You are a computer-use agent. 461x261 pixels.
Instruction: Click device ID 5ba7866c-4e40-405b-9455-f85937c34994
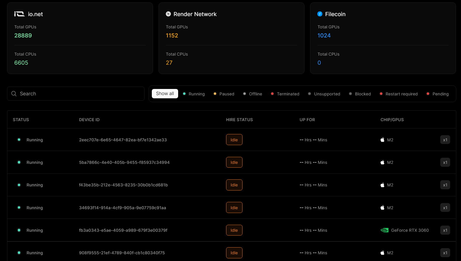click(124, 162)
